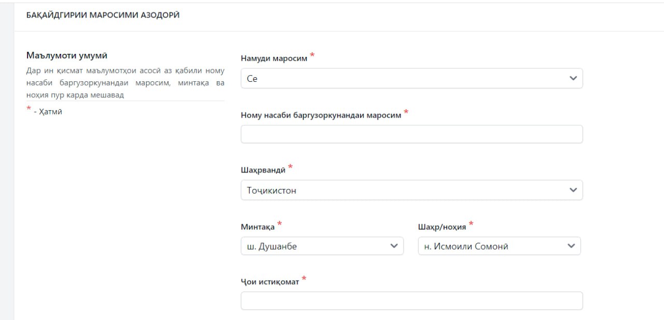This screenshot has width=664, height=320.
Task: Click the chevron arrow in Шаҳр/ноҳия field
Action: pos(571,246)
